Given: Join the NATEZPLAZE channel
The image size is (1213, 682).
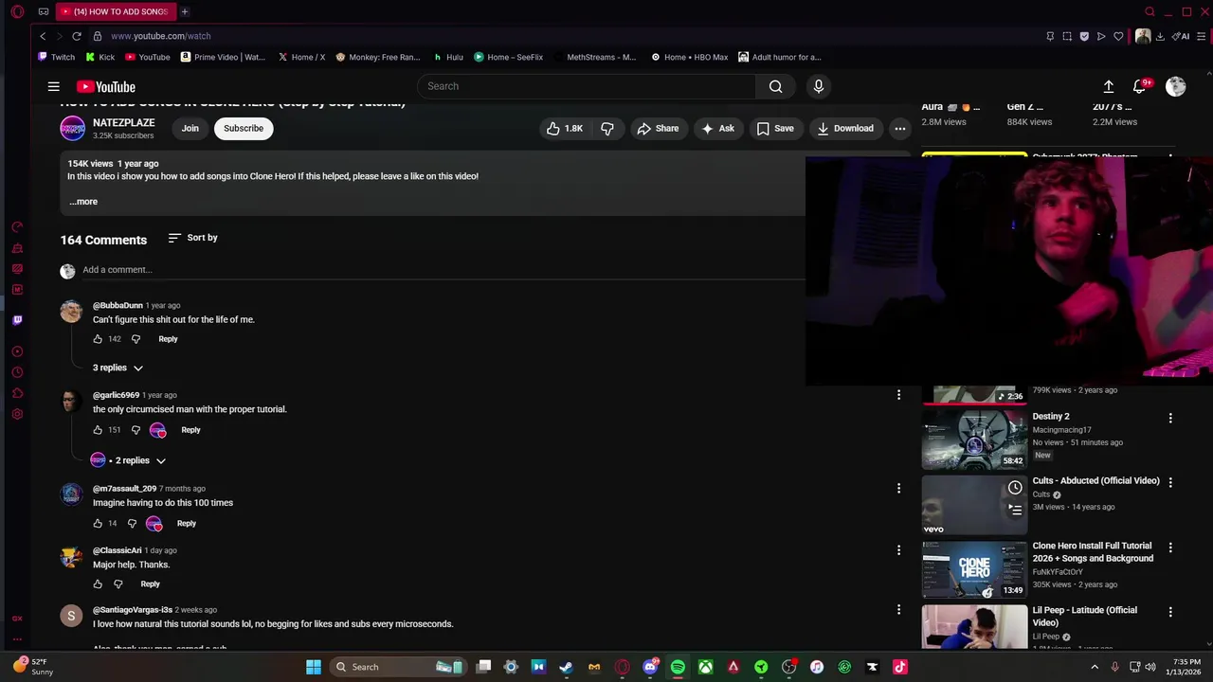Looking at the screenshot, I should point(190,129).
